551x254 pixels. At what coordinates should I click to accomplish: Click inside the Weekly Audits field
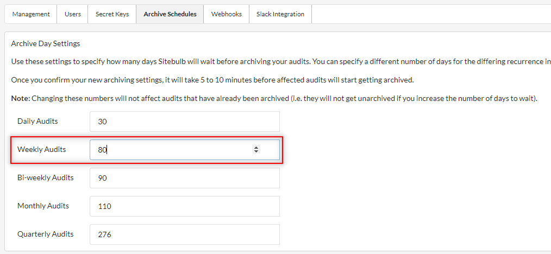pyautogui.click(x=185, y=150)
